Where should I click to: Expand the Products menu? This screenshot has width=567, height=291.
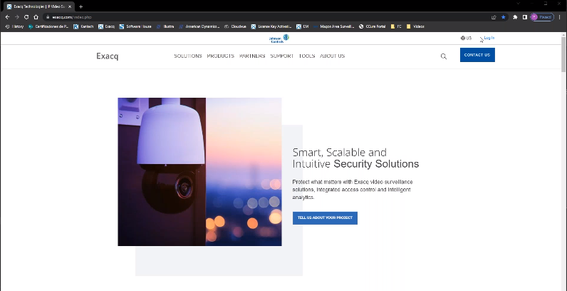pyautogui.click(x=221, y=56)
